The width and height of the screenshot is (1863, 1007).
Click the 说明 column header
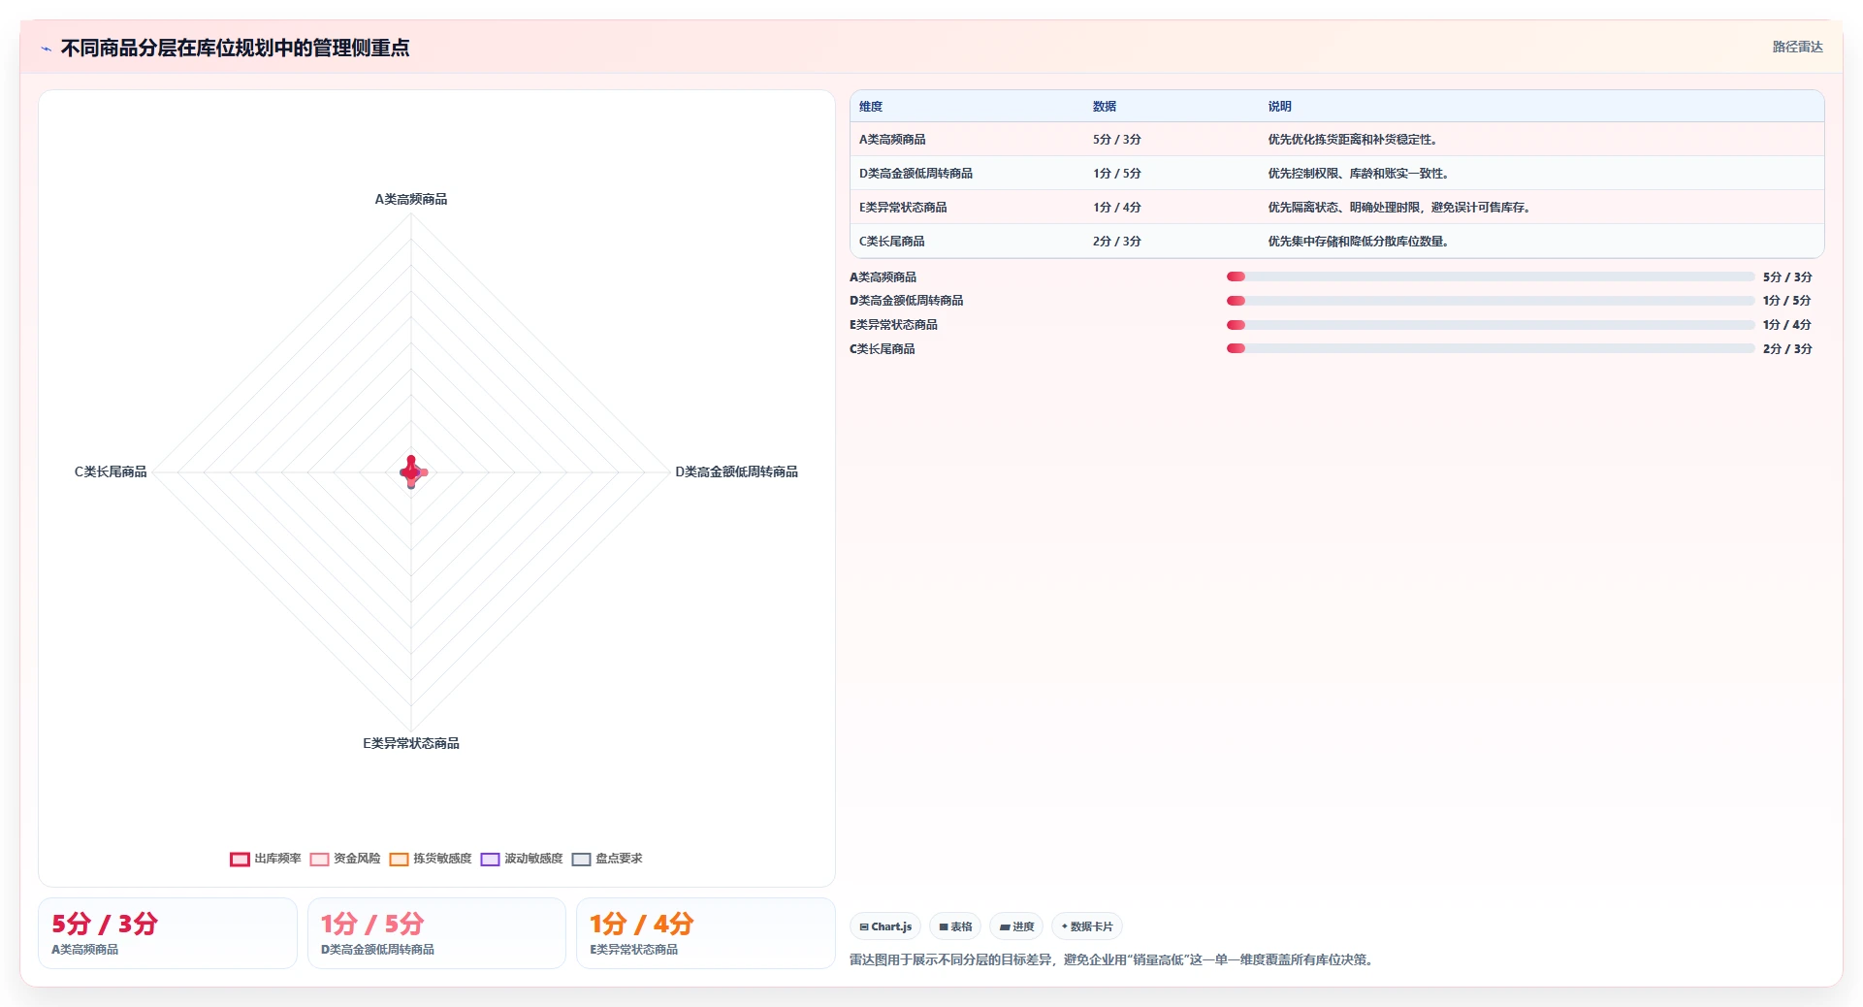[x=1280, y=107]
